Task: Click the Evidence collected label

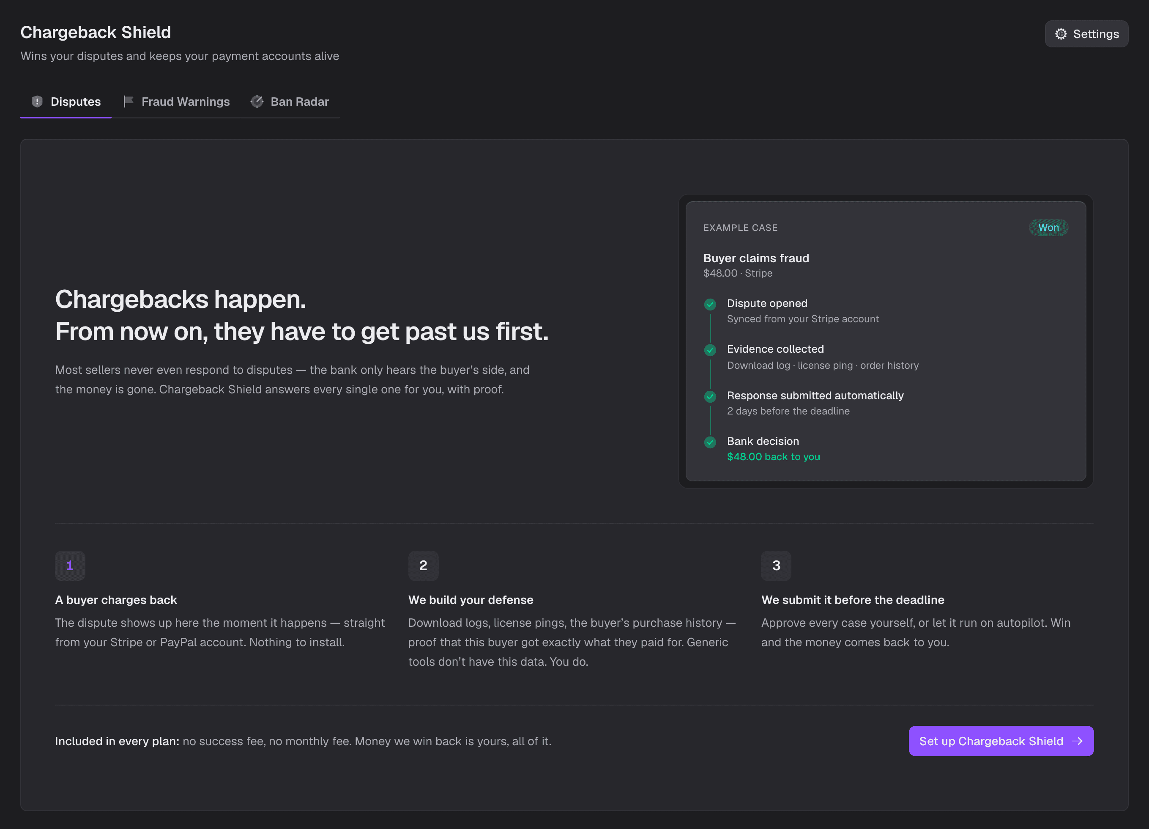Action: point(775,349)
